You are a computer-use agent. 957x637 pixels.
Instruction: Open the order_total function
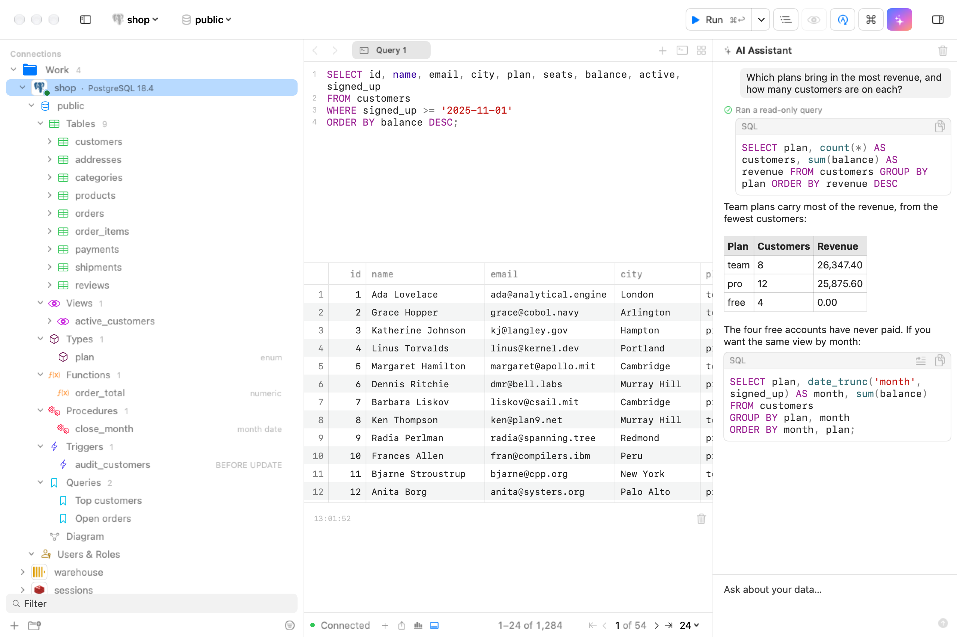99,393
